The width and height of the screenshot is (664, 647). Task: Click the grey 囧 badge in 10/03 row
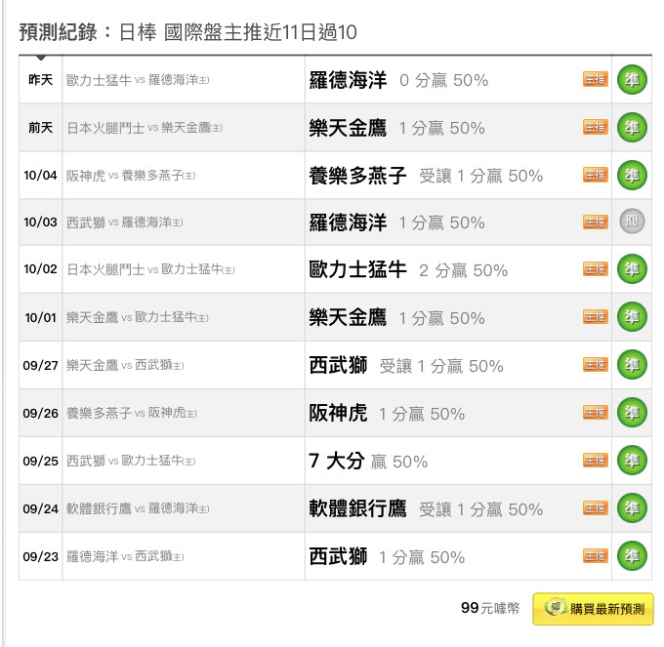tap(632, 221)
